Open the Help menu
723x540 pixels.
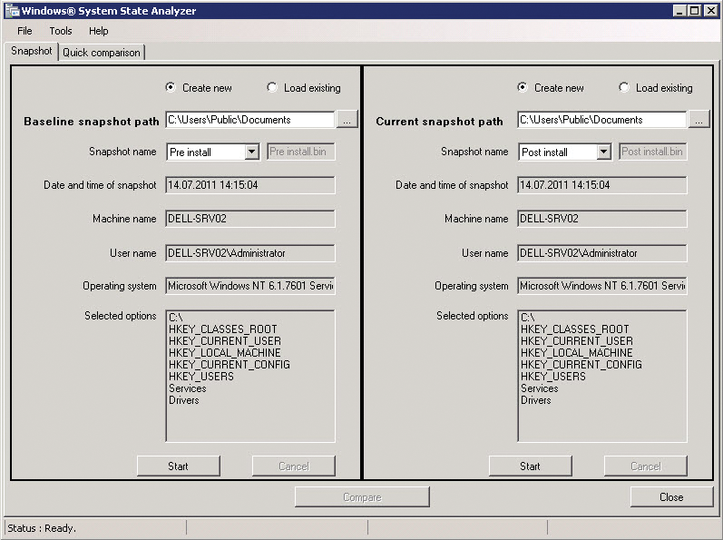99,31
